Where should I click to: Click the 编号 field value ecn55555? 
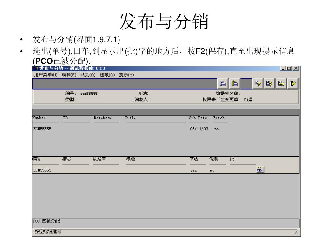point(89,94)
